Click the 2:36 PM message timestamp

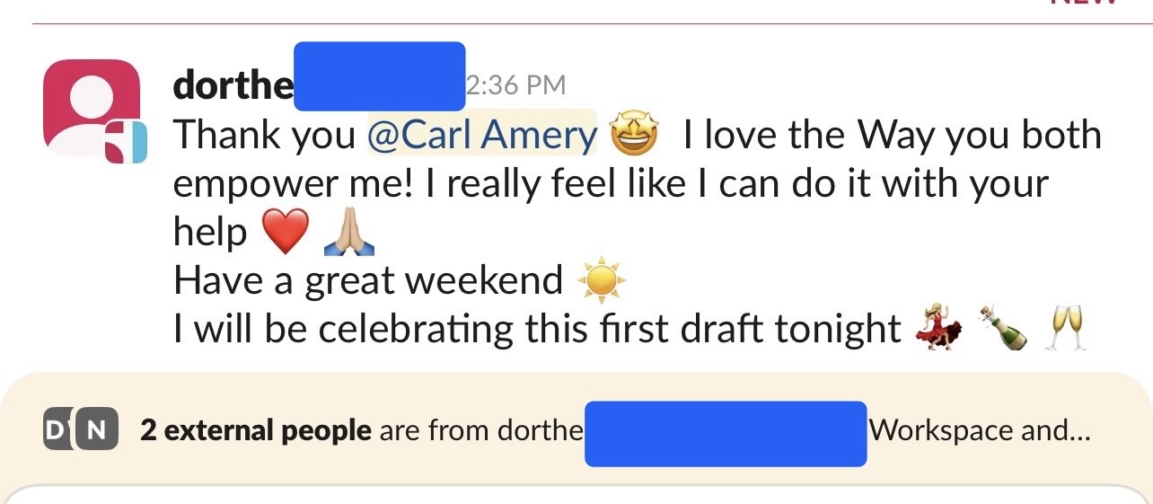[x=516, y=85]
